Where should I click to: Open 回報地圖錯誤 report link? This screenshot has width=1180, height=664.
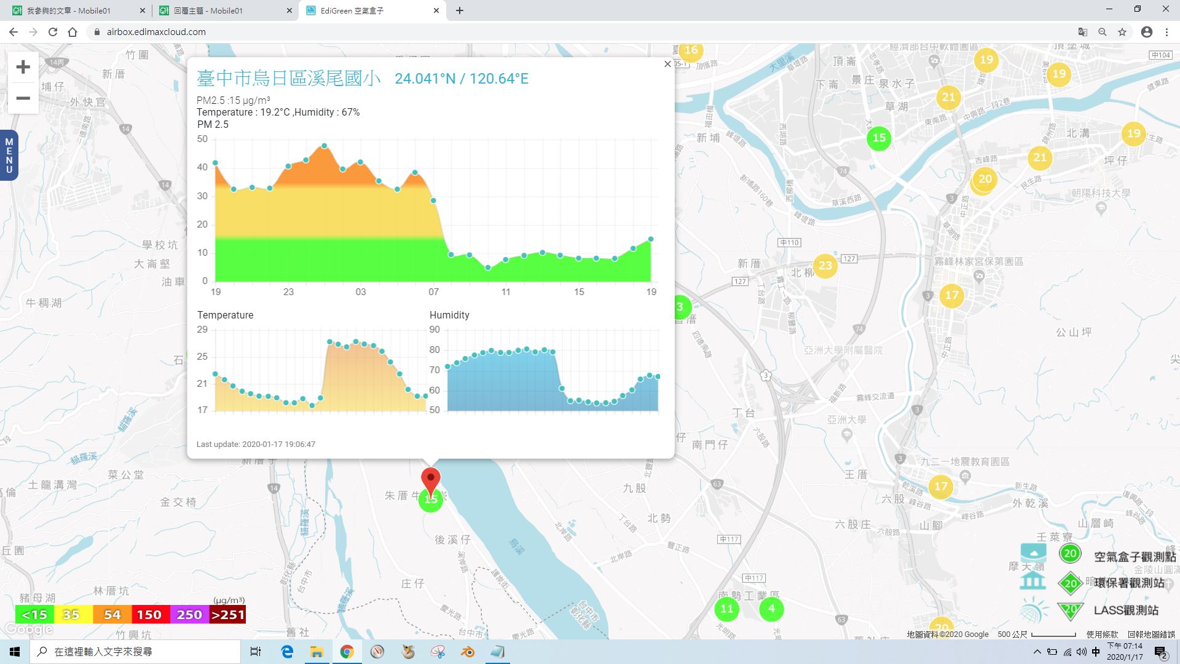tap(1151, 634)
